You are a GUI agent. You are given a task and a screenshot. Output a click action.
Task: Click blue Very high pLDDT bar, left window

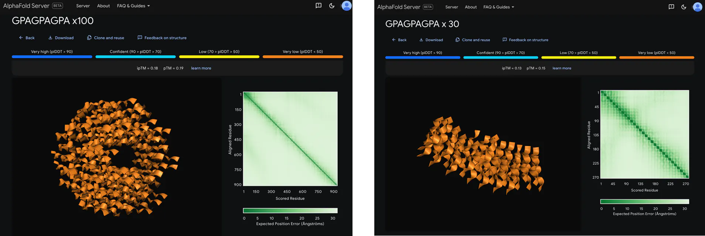pyautogui.click(x=52, y=57)
